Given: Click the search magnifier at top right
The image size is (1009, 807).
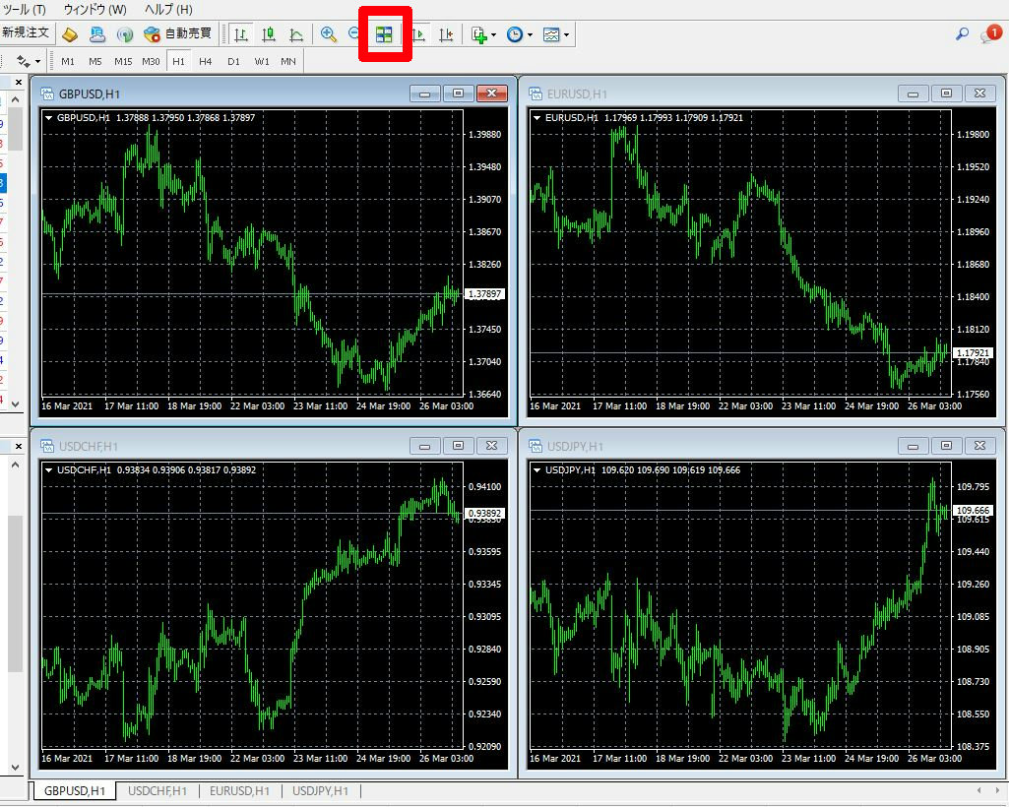Looking at the screenshot, I should click(x=961, y=32).
